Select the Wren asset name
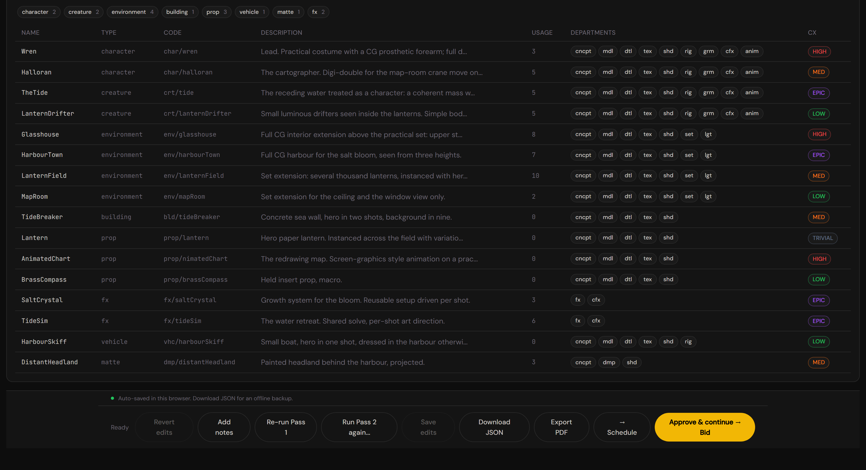This screenshot has width=866, height=470. pyautogui.click(x=29, y=51)
